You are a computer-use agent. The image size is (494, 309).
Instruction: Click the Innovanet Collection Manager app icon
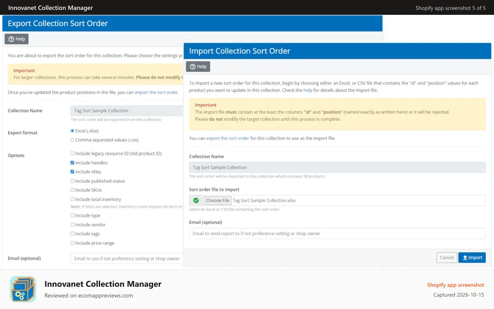(23, 289)
